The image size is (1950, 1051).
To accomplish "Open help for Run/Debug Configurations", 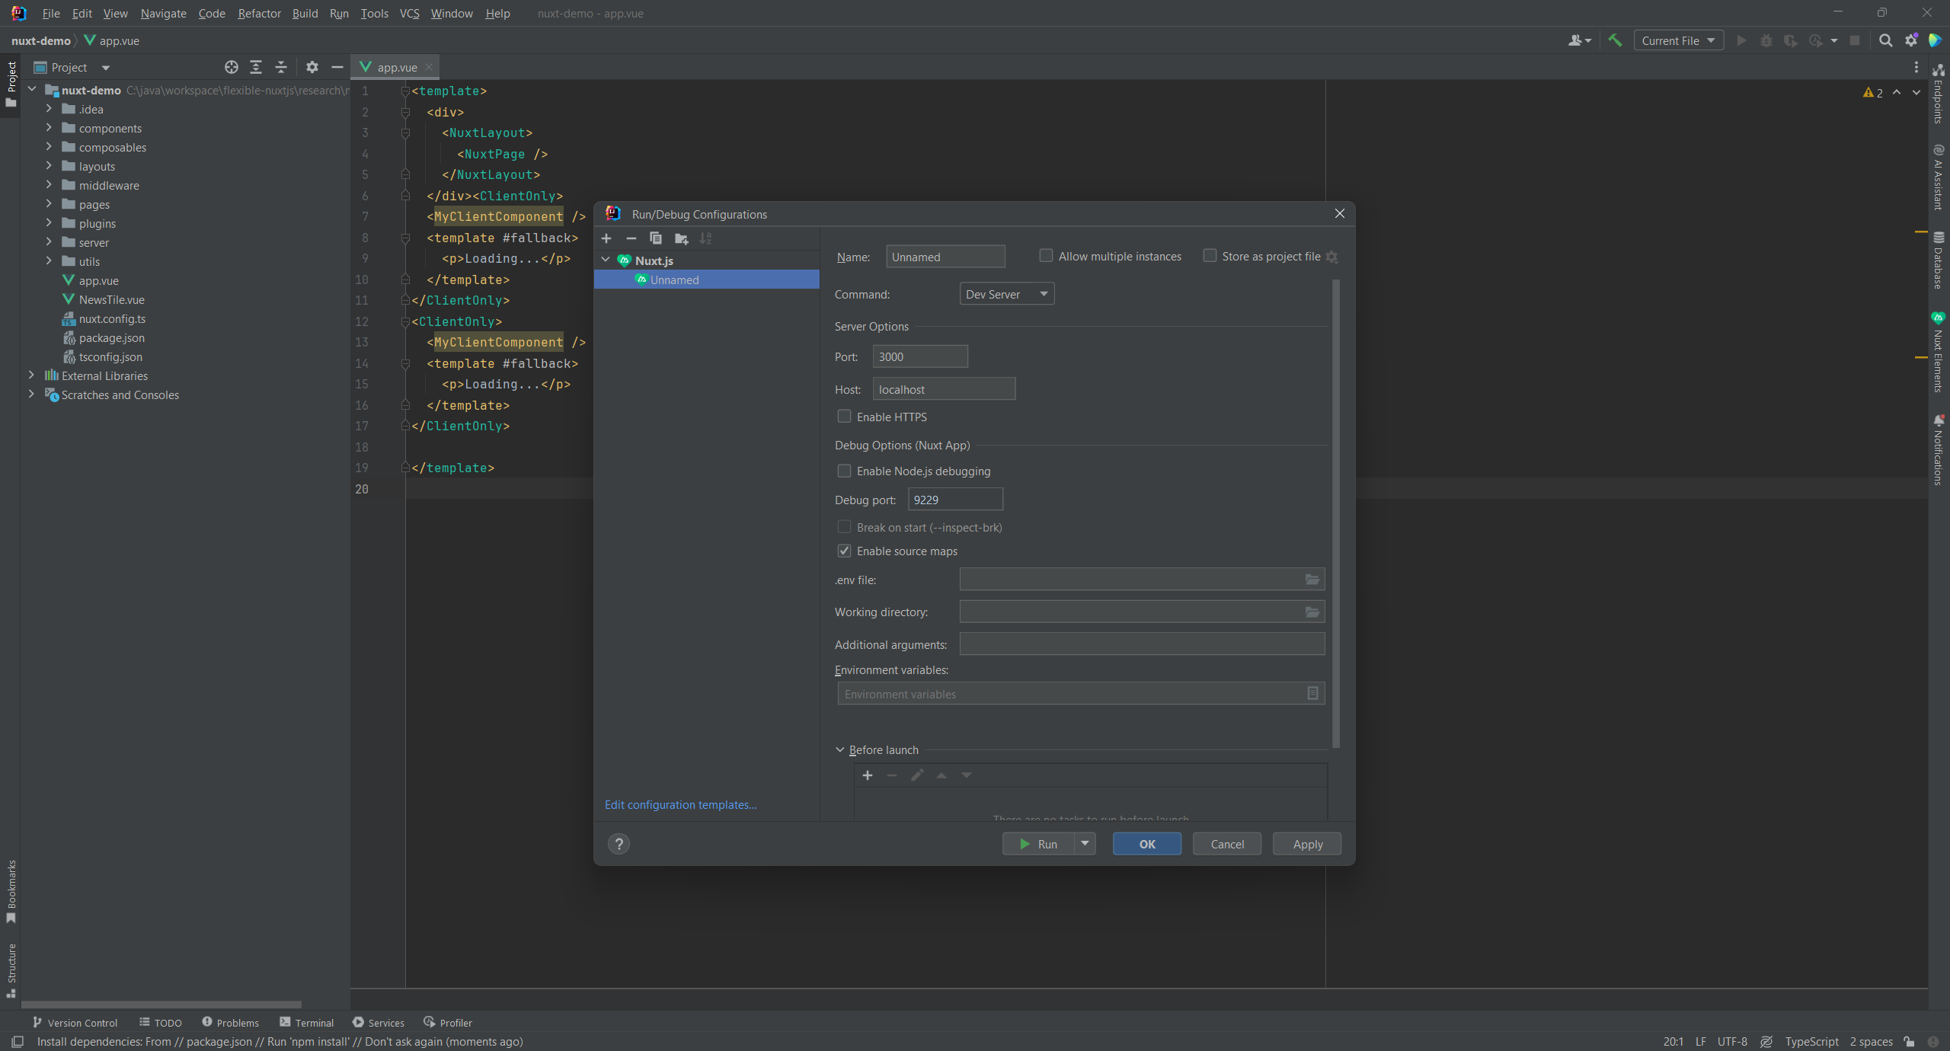I will tap(619, 844).
